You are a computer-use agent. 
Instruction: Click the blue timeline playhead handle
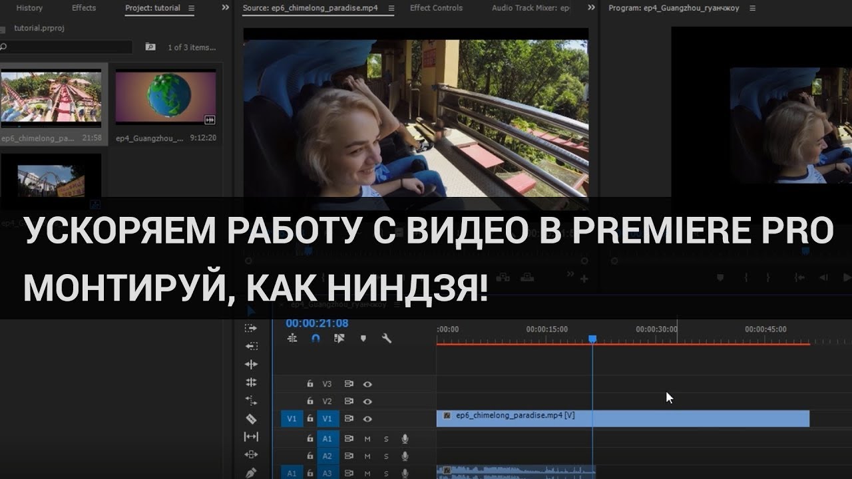coord(592,339)
